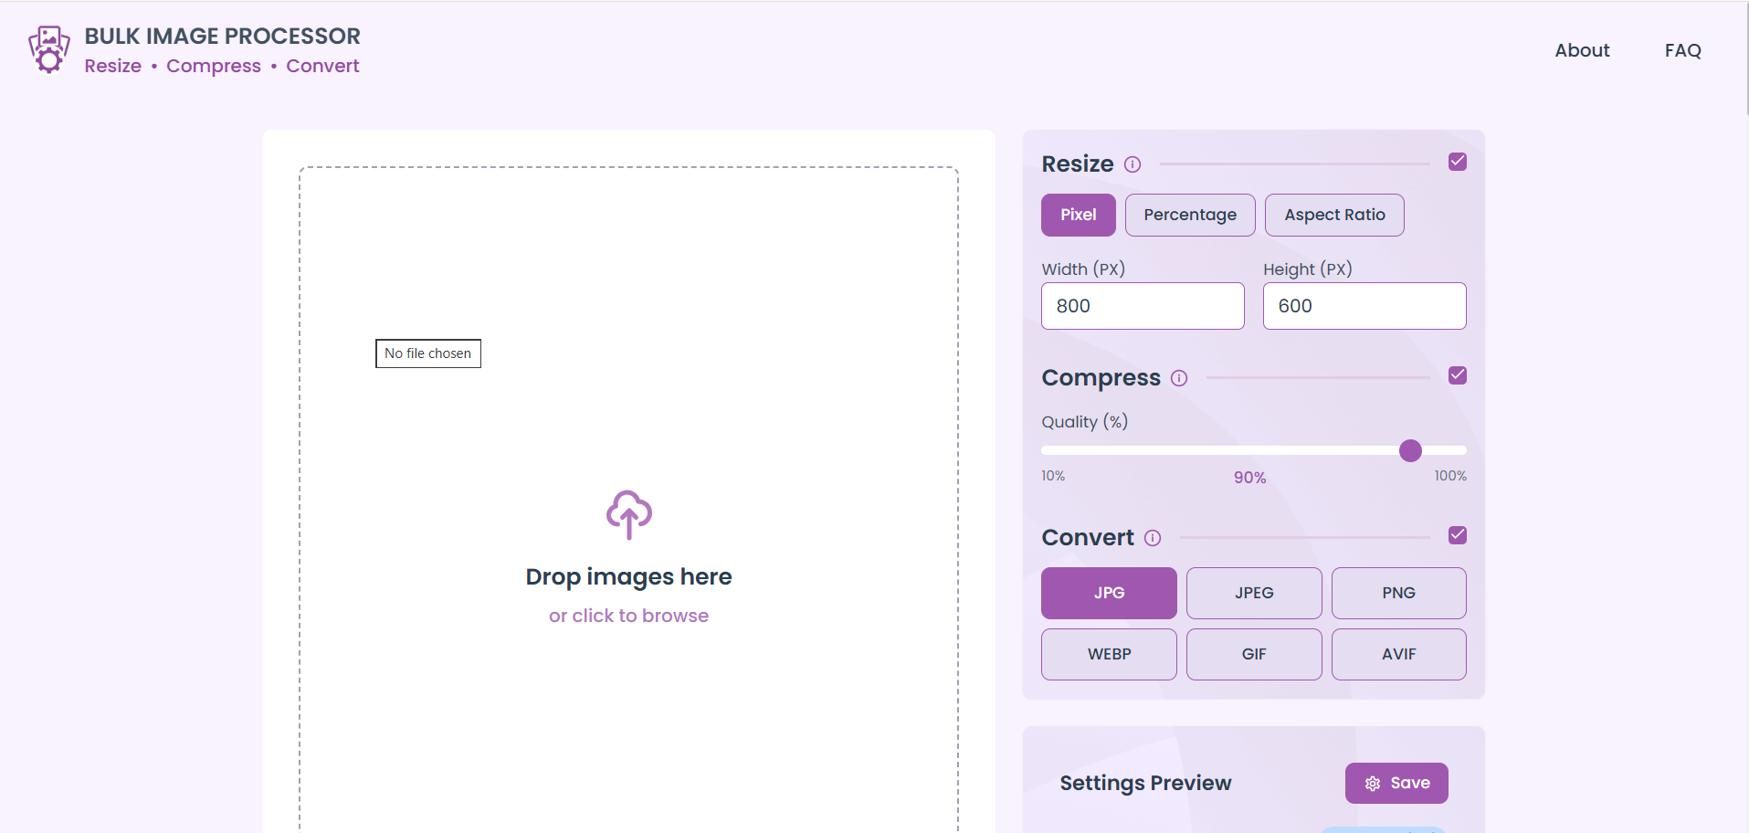This screenshot has width=1749, height=833.
Task: Click the '90%' quality value
Action: [x=1249, y=478]
